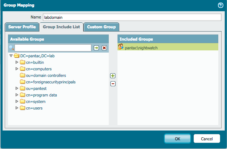Click the Name input field
Viewport: 227px width, 149px height.
click(x=131, y=17)
